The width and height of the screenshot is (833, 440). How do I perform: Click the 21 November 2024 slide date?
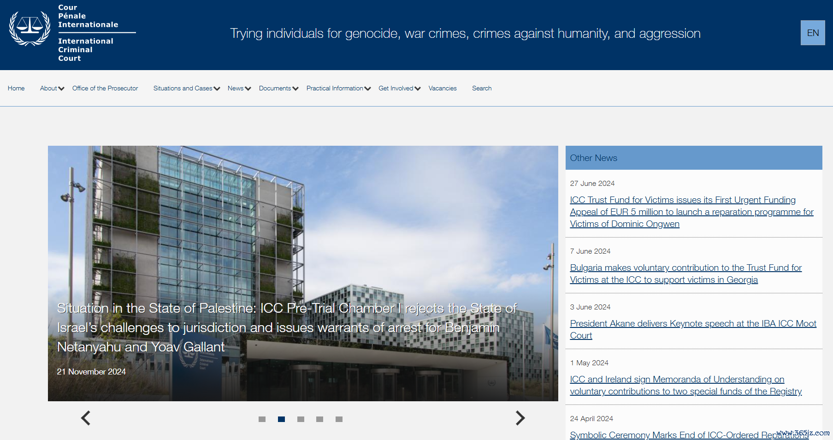pos(91,372)
